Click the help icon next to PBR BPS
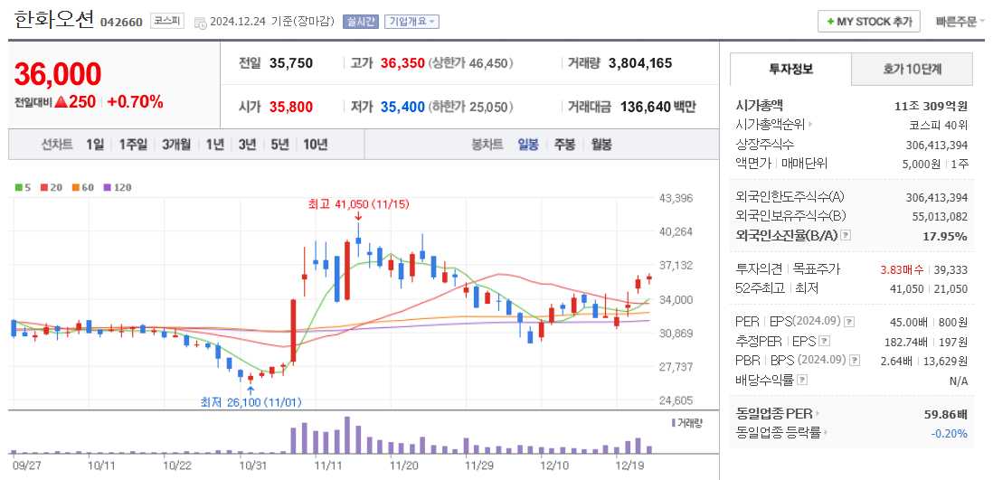 coord(855,361)
